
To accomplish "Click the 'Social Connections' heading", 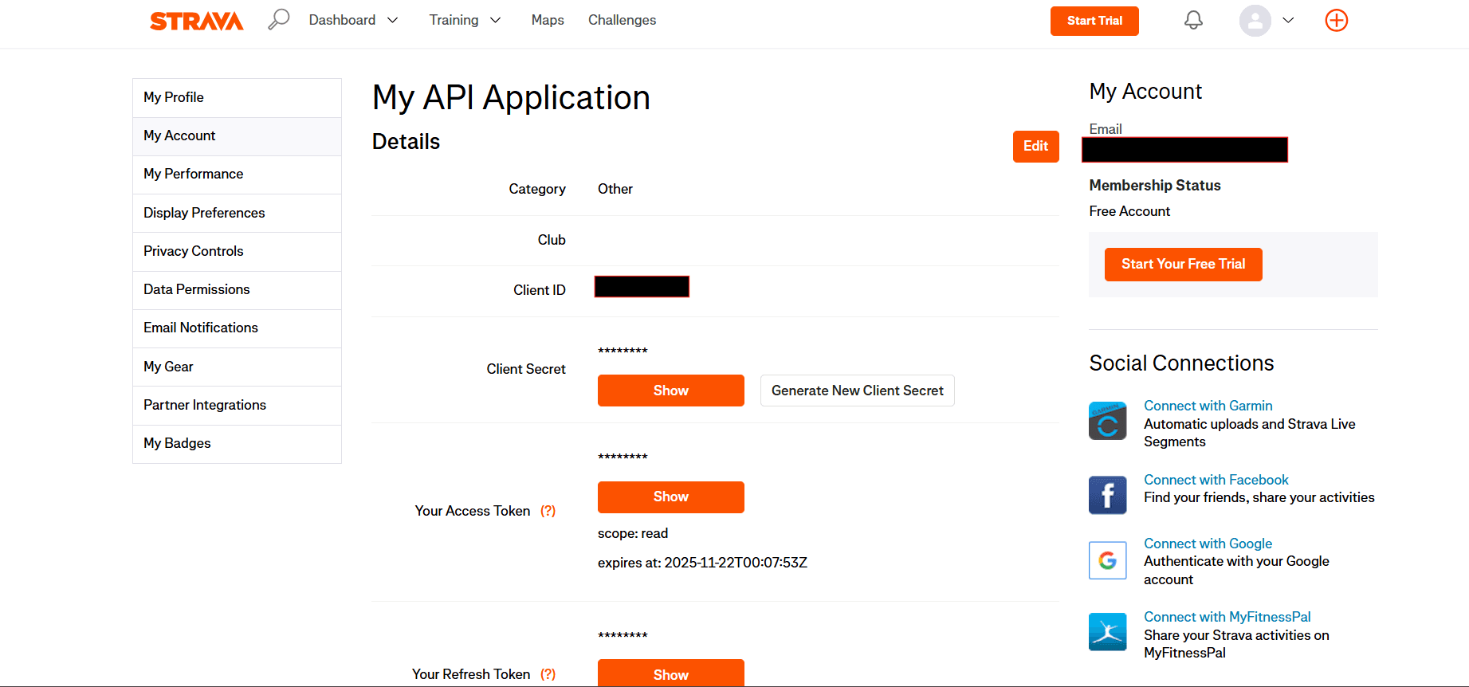I will (1181, 363).
